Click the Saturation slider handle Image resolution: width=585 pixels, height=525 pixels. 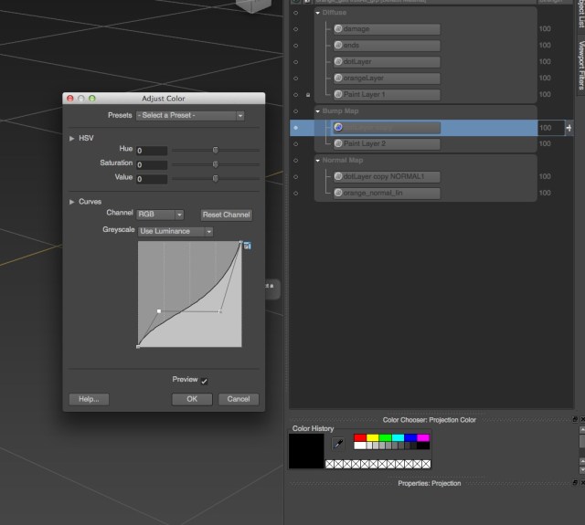click(x=216, y=164)
